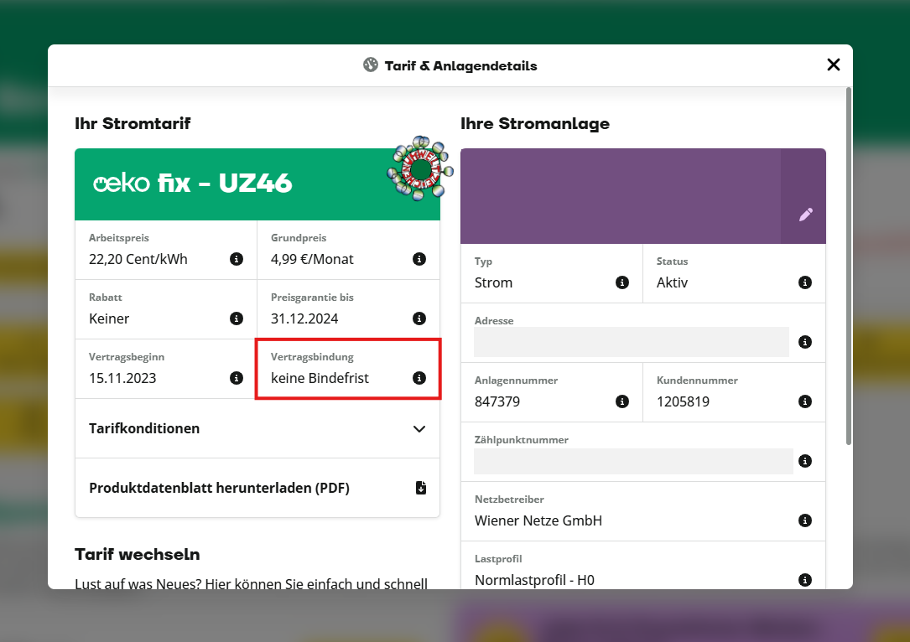Click the text 'Normlastprofil - H0'
The height and width of the screenshot is (642, 910).
click(534, 580)
